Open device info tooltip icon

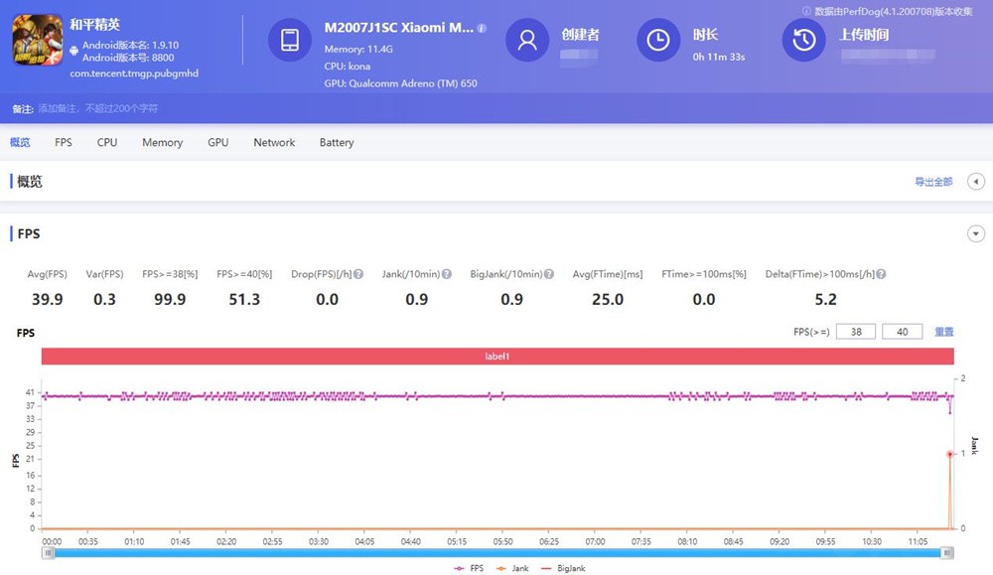pyautogui.click(x=482, y=28)
